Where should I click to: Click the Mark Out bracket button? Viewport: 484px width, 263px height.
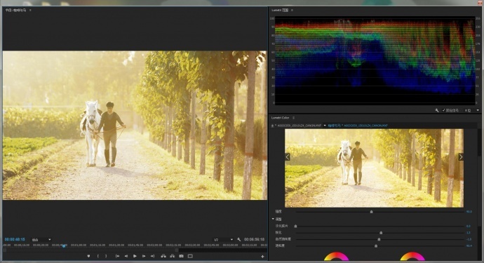click(x=106, y=256)
